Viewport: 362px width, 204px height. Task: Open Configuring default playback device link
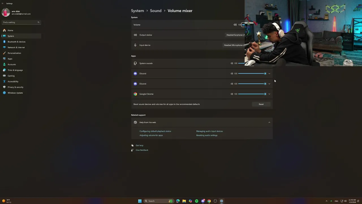[155, 131]
